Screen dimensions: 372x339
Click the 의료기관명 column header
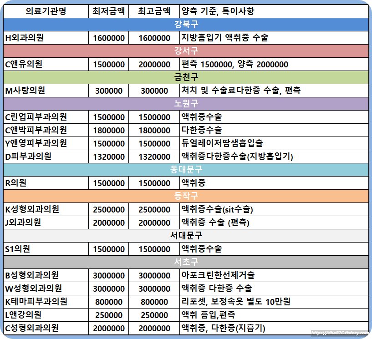46,11
